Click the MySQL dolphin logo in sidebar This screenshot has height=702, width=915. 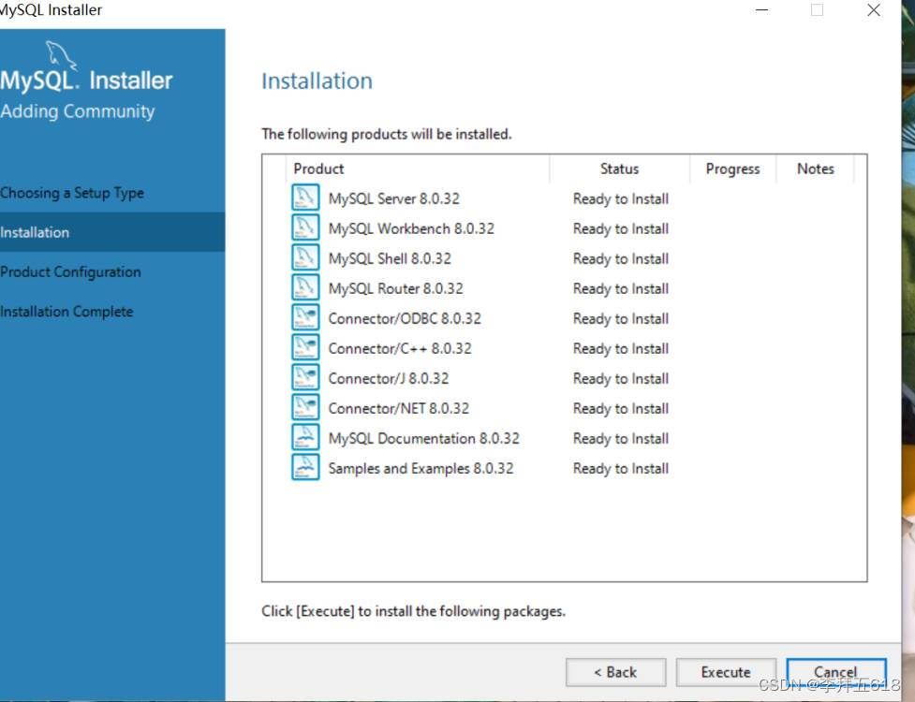[61, 55]
